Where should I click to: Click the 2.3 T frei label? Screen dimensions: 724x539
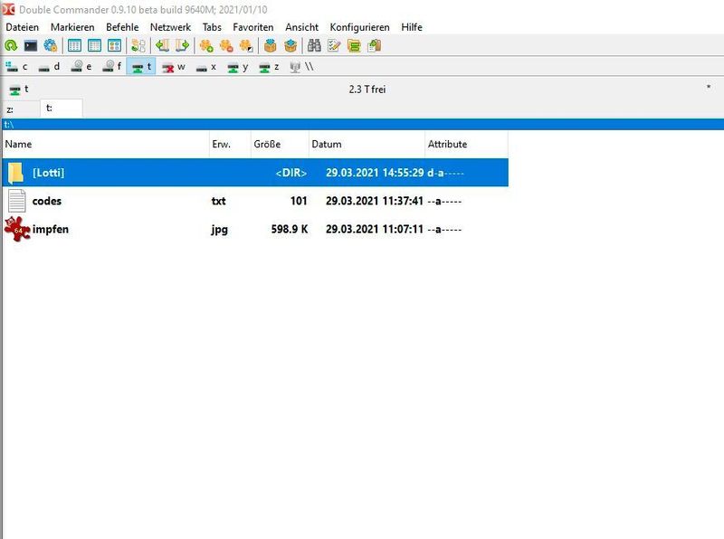click(367, 89)
